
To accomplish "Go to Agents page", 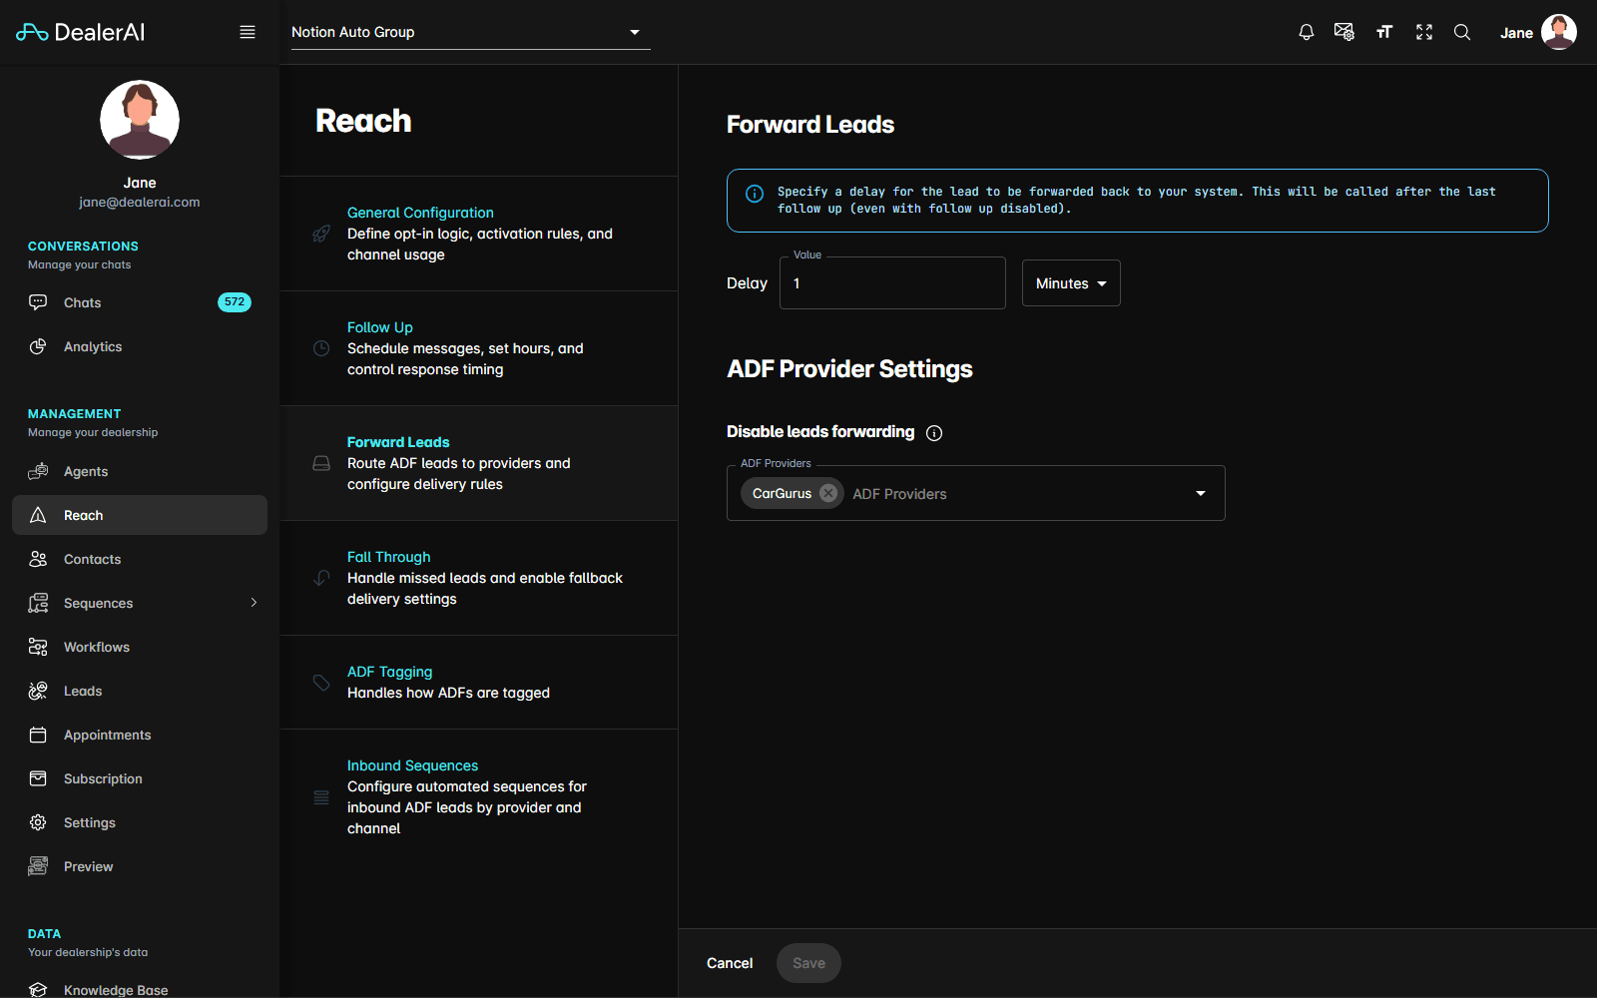I will tap(140, 471).
